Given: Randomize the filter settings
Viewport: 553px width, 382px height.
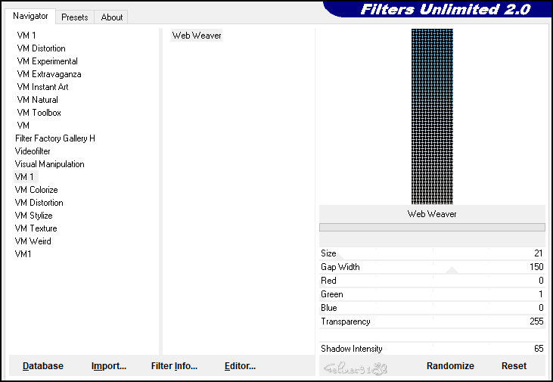Looking at the screenshot, I should coord(450,366).
